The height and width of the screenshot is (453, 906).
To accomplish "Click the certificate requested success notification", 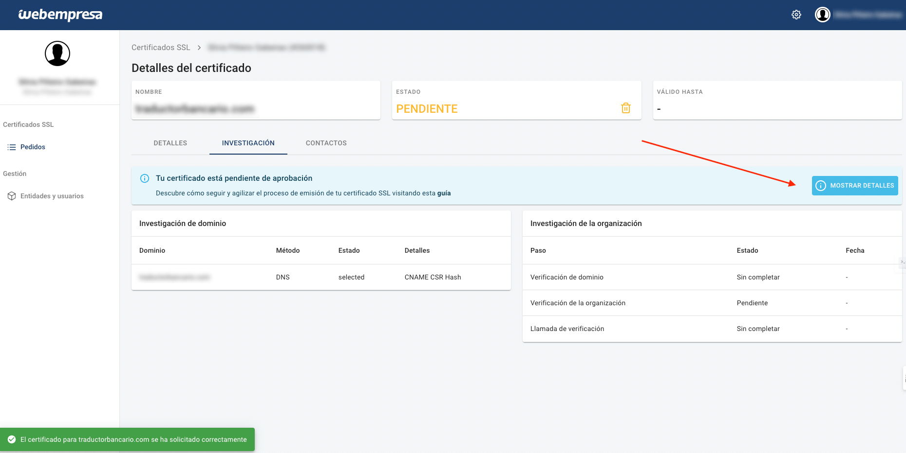I will tap(128, 439).
